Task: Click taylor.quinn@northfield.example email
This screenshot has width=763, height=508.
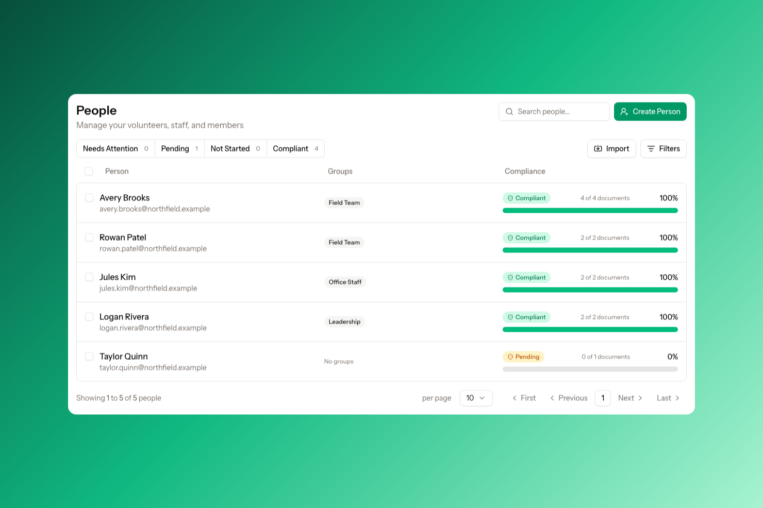Action: 153,367
